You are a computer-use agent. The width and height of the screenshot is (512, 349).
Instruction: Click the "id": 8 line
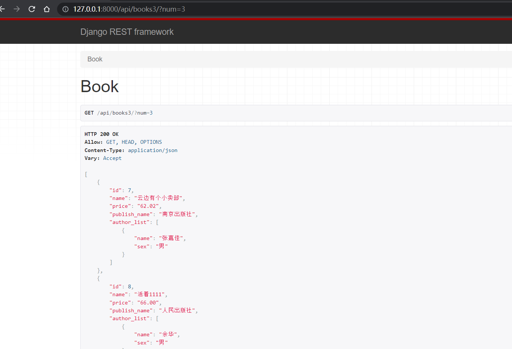(x=122, y=286)
